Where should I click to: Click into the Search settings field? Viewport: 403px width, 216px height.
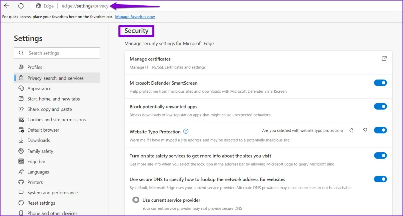(57, 53)
